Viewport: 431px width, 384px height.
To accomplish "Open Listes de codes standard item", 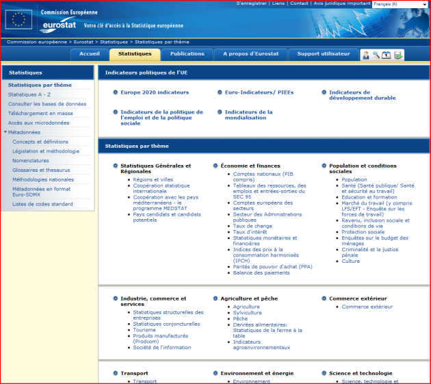I will pos(42,204).
